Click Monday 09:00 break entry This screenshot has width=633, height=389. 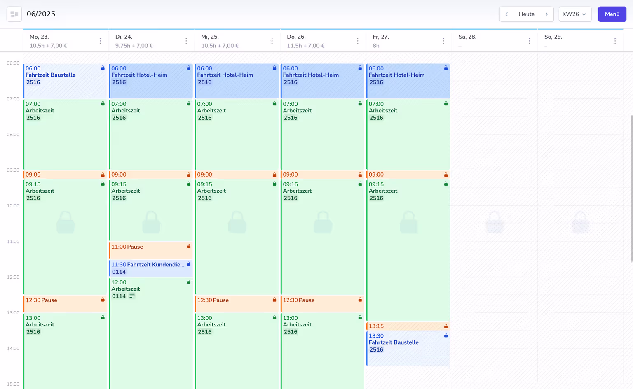click(x=65, y=175)
